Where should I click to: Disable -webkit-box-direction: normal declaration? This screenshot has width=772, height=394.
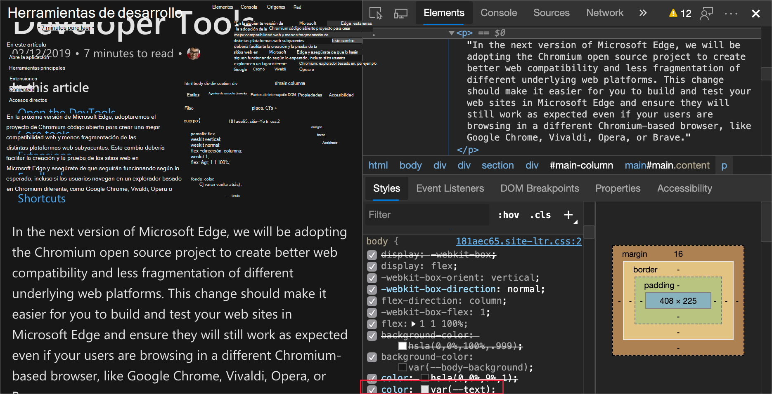click(372, 290)
